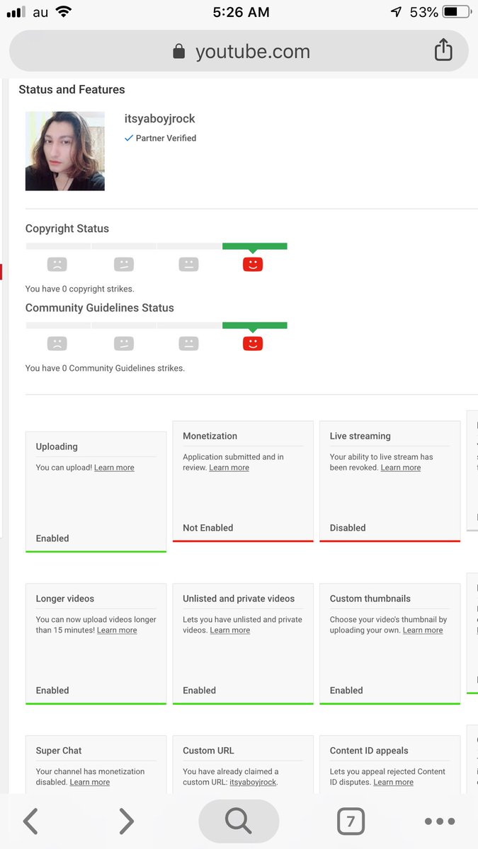Tap the Super Chat card title
Image resolution: width=478 pixels, height=849 pixels.
pos(59,751)
